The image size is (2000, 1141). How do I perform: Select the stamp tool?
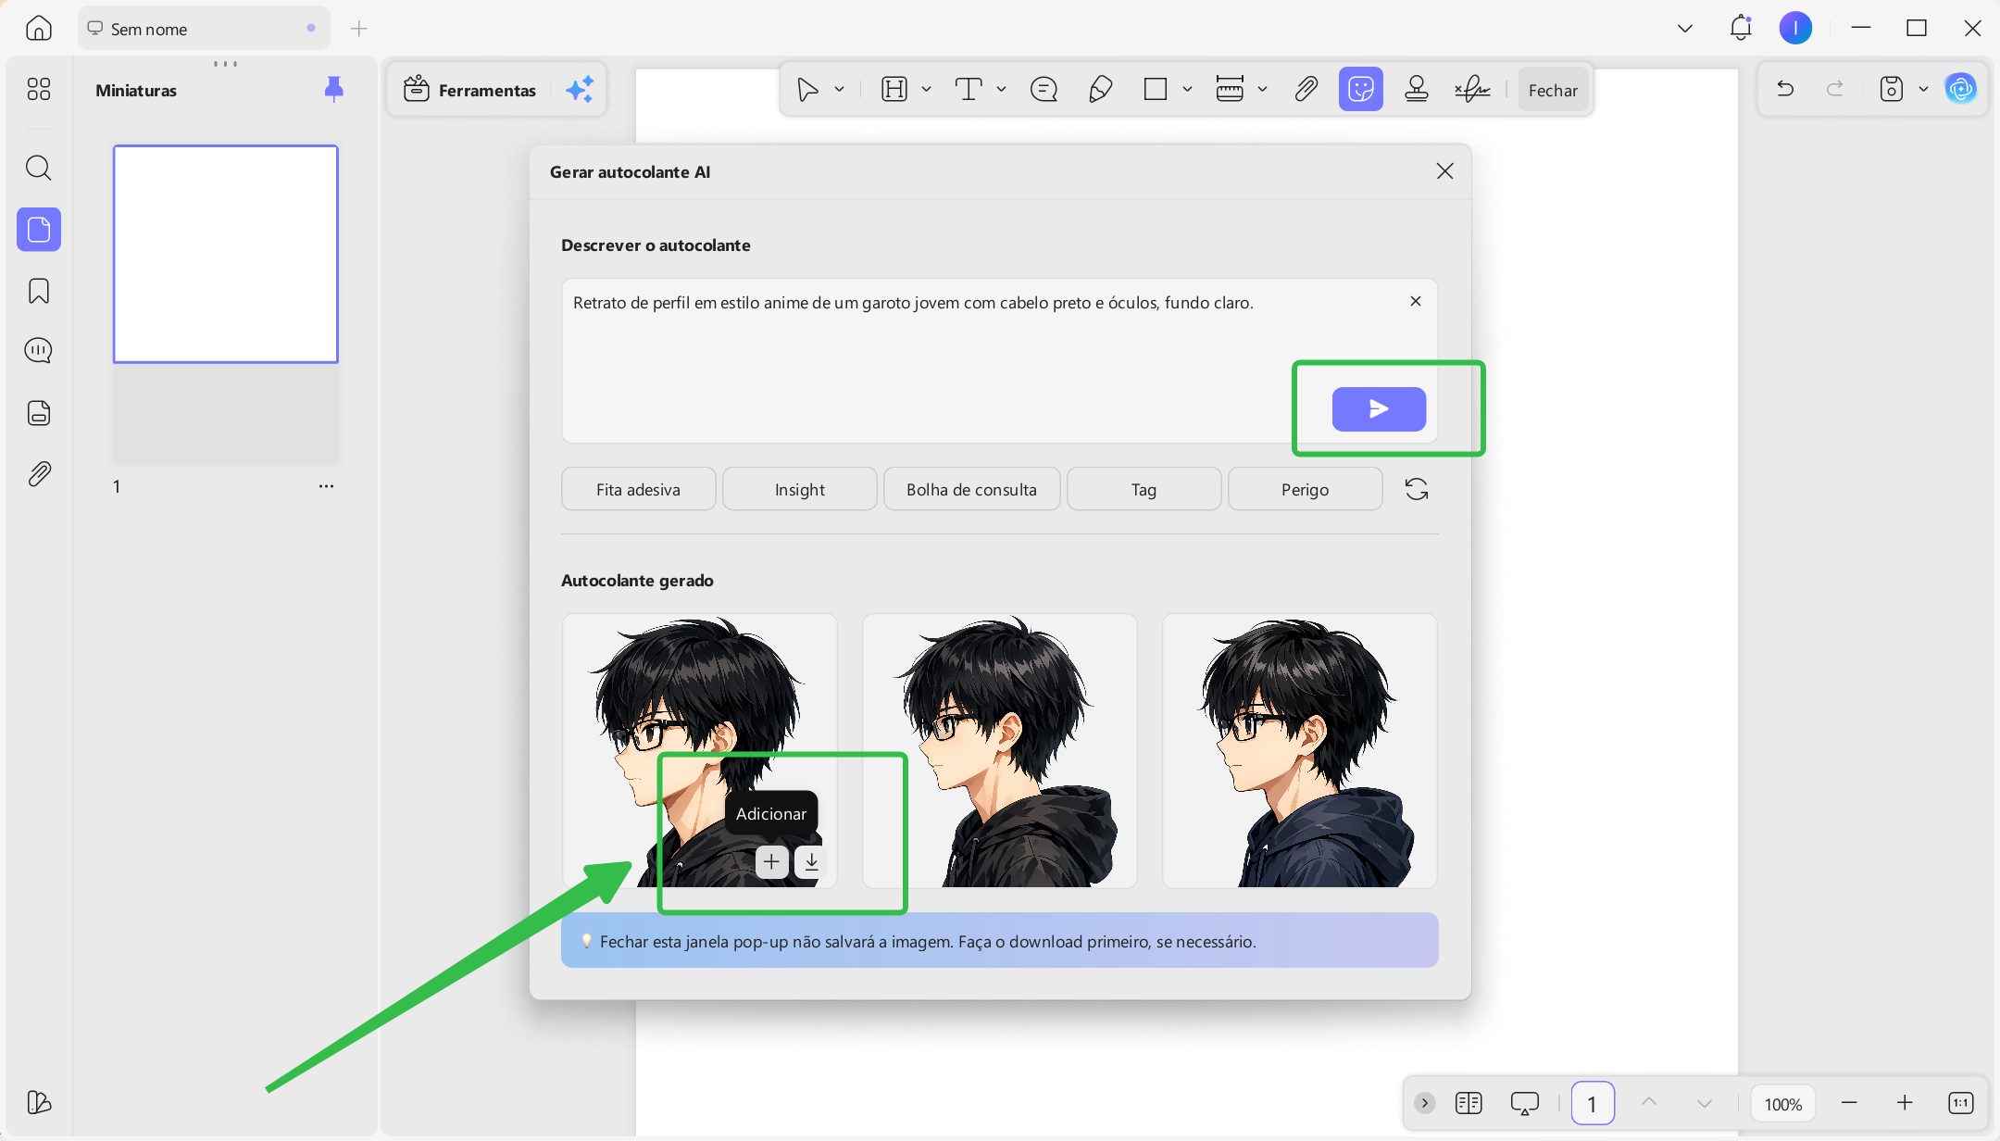tap(1417, 89)
